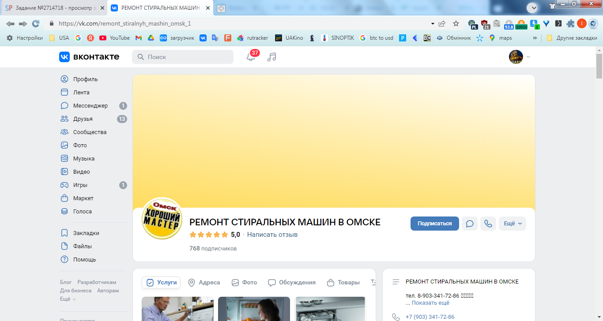Open the rutracker bookmark

coord(253,38)
